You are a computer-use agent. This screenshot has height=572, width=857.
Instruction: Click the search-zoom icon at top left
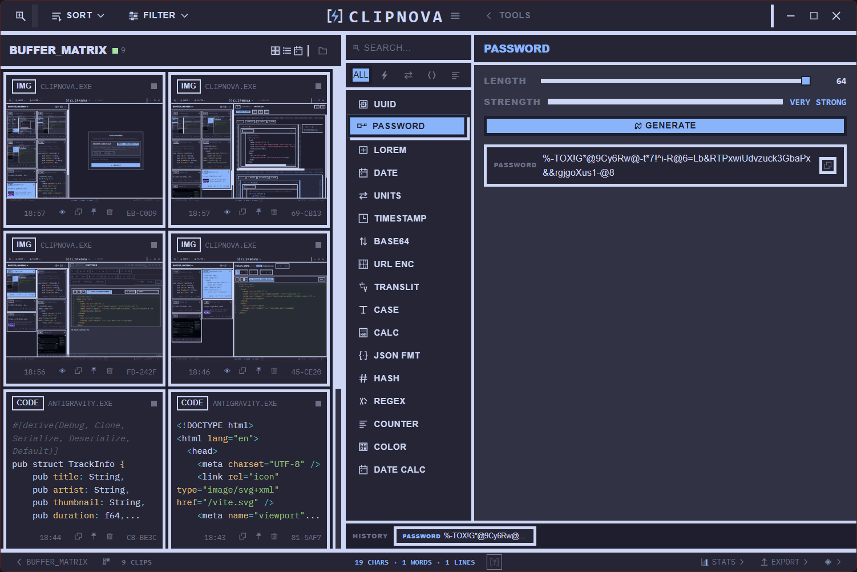point(21,16)
